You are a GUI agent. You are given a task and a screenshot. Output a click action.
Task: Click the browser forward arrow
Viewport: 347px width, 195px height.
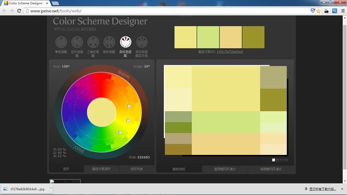pos(12,11)
